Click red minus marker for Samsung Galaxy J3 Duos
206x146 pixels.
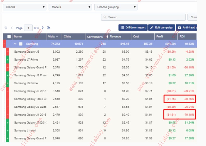(8, 107)
